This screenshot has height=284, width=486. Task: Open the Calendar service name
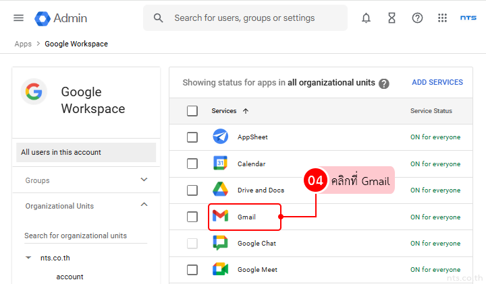[251, 164]
